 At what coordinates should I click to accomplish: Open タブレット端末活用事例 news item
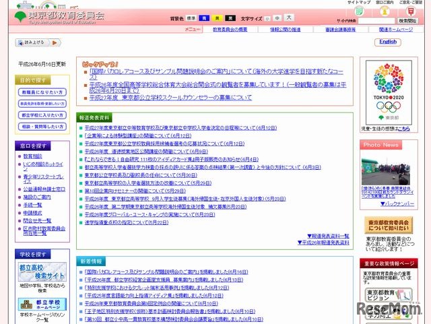click(157, 288)
